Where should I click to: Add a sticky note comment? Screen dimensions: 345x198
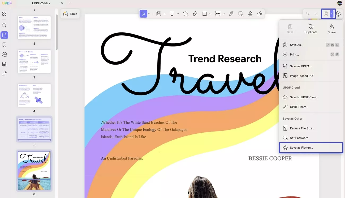tap(185, 14)
